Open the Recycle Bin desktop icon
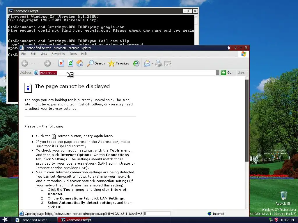The height and width of the screenshot is (223, 298). pyautogui.click(x=283, y=198)
